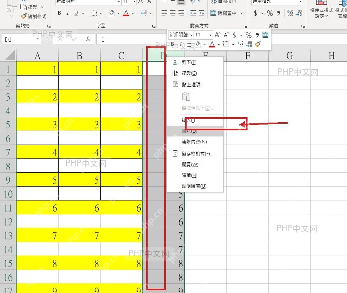Image resolution: width=347 pixels, height=293 pixels.
Task: Toggle Merge & Center (跨欄置中) in ribbon
Action: [x=224, y=13]
